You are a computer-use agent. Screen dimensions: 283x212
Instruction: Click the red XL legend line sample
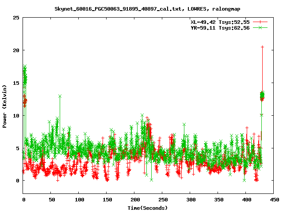(260, 22)
